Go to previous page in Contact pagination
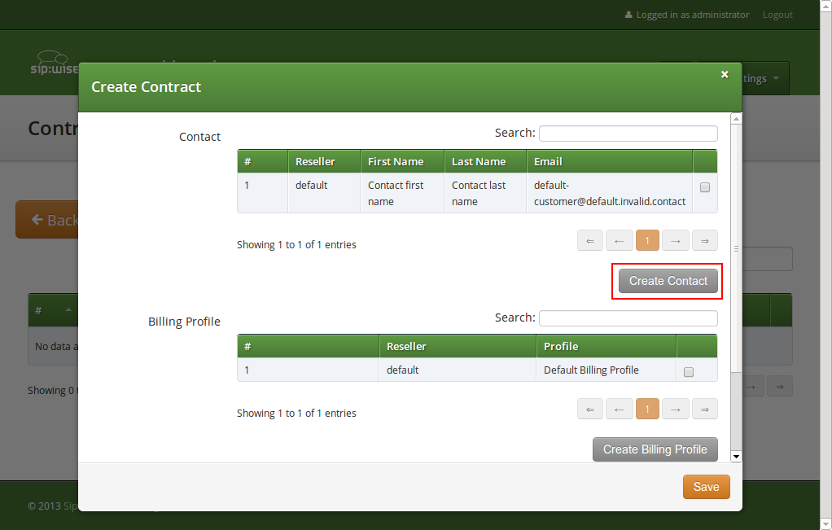Viewport: 832px width, 530px height. tap(619, 240)
